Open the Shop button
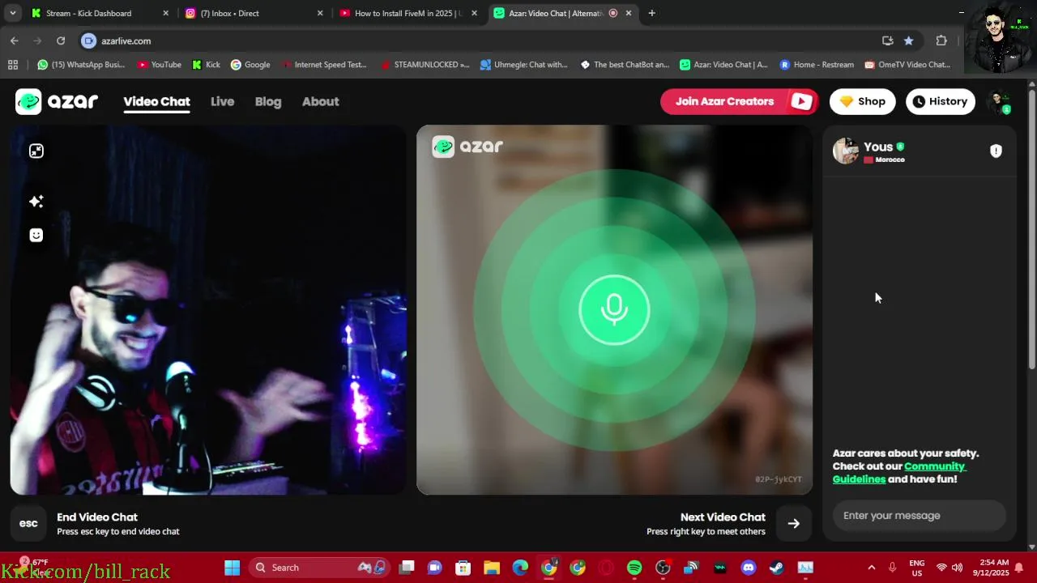 click(862, 101)
